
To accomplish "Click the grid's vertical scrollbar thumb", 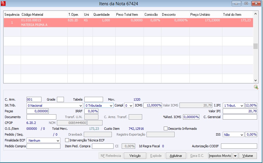I will [255, 46].
